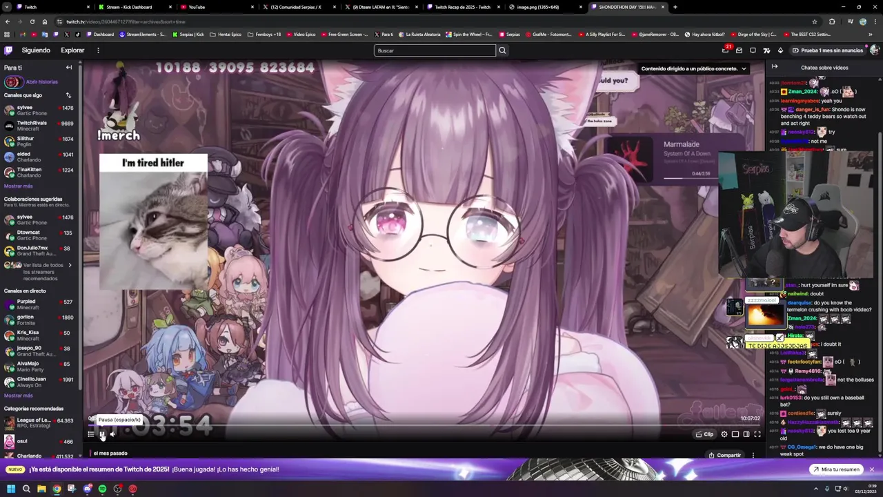The width and height of the screenshot is (883, 497).
Task: Open notifications with the red badge
Action: coord(725,50)
